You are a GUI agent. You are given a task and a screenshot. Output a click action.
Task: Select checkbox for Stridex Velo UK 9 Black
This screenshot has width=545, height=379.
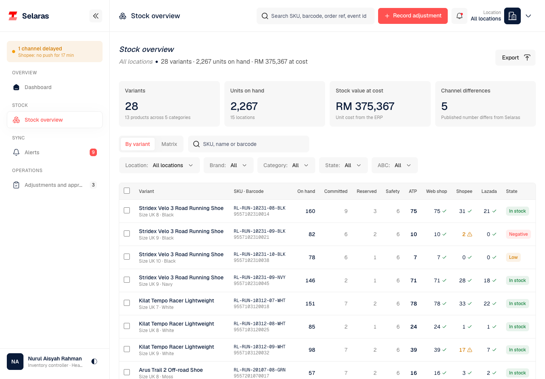pyautogui.click(x=127, y=233)
